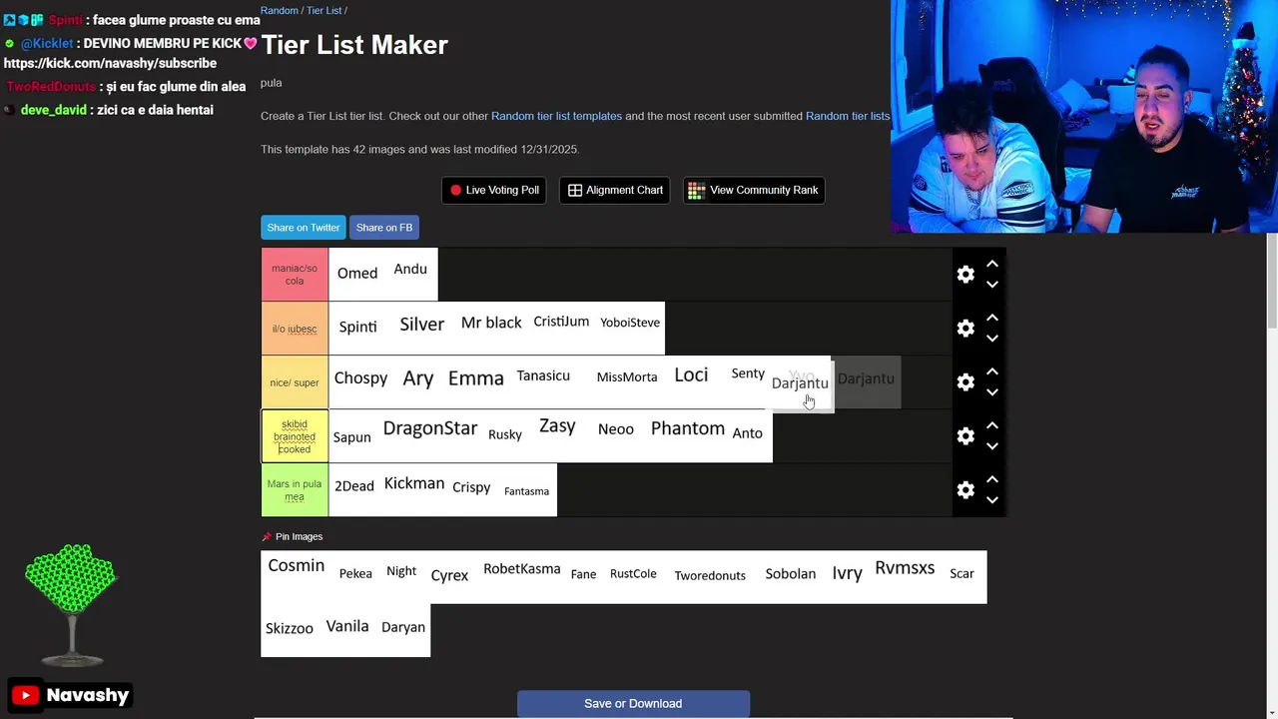Pick the Cosmin tile from unranked pool

(x=296, y=576)
